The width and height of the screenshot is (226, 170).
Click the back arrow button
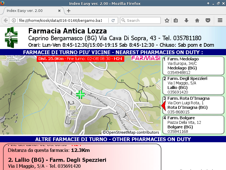coord(6,20)
